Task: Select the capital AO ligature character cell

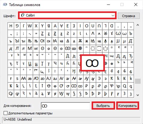Action: point(36,78)
